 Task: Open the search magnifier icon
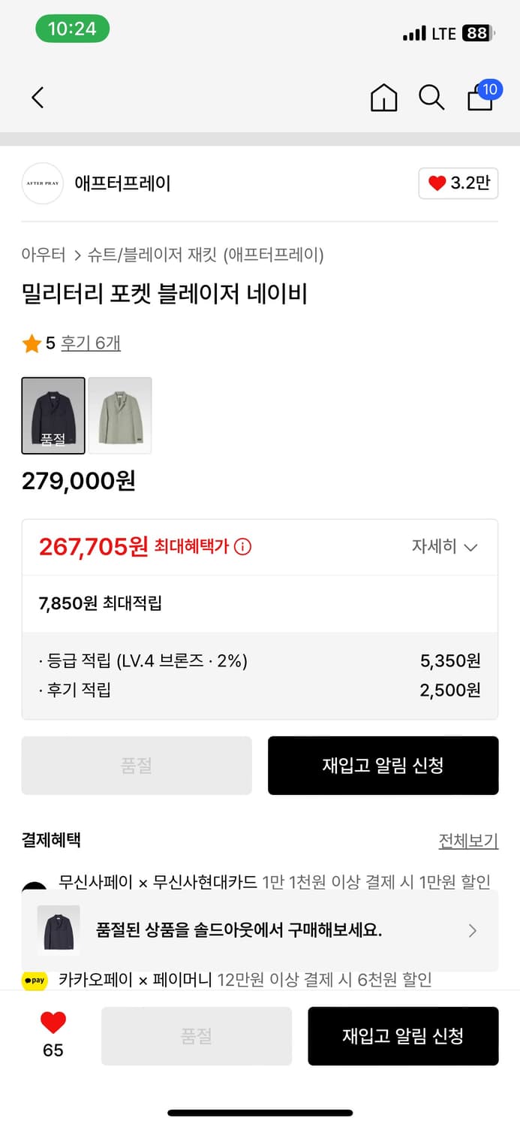pyautogui.click(x=431, y=98)
